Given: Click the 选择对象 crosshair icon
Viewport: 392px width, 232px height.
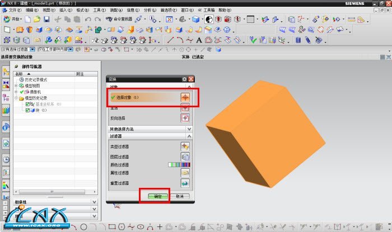Looking at the screenshot, I should (185, 97).
